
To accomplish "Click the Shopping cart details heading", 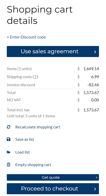I will click(x=40, y=15).
